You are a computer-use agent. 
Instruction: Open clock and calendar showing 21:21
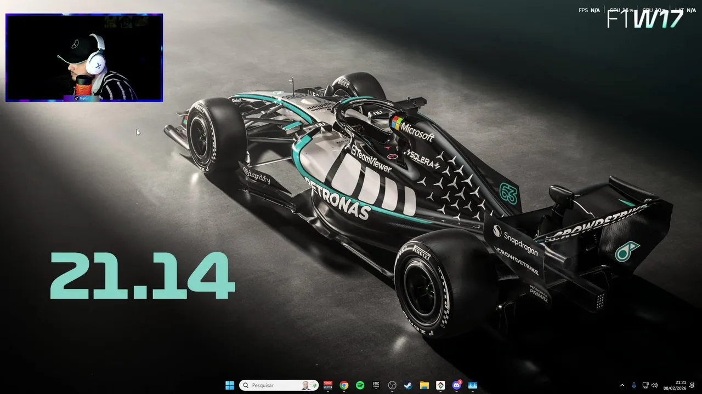(x=675, y=385)
